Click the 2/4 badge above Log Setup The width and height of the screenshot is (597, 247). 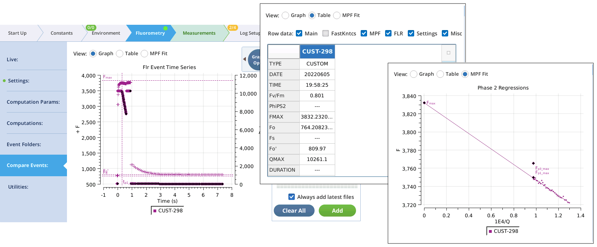coord(233,28)
